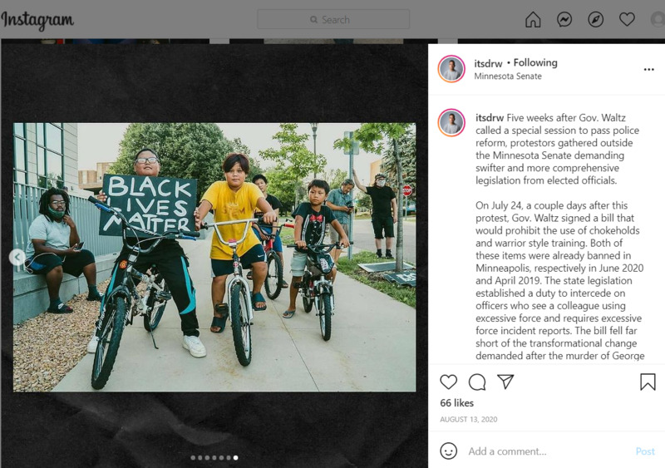Open activity heart icon in top bar
Viewport: 665px width, 468px height.
(x=627, y=19)
